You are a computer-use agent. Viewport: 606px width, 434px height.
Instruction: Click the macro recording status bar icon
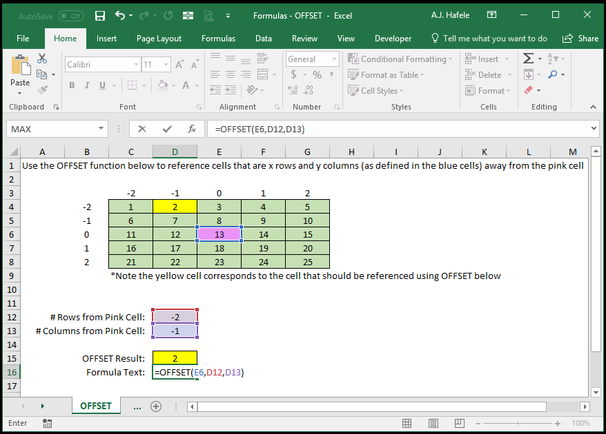pos(48,423)
